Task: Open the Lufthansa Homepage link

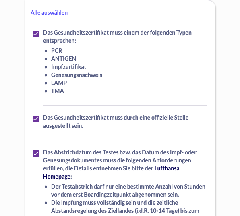Action: [x=111, y=172]
